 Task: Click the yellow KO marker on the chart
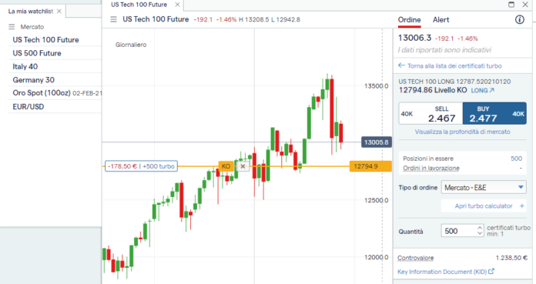point(226,166)
